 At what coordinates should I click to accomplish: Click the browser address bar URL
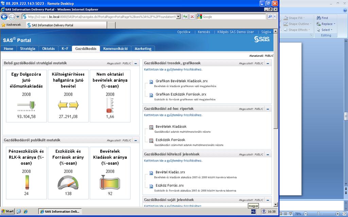pos(101,17)
